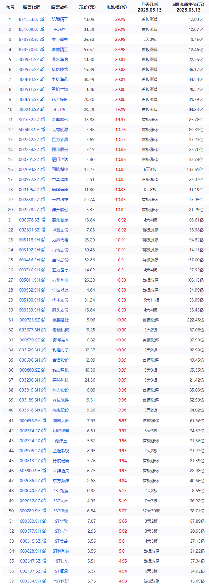Open stock name link 凯腾精工
This screenshot has height=587, width=209.
coord(60,19)
